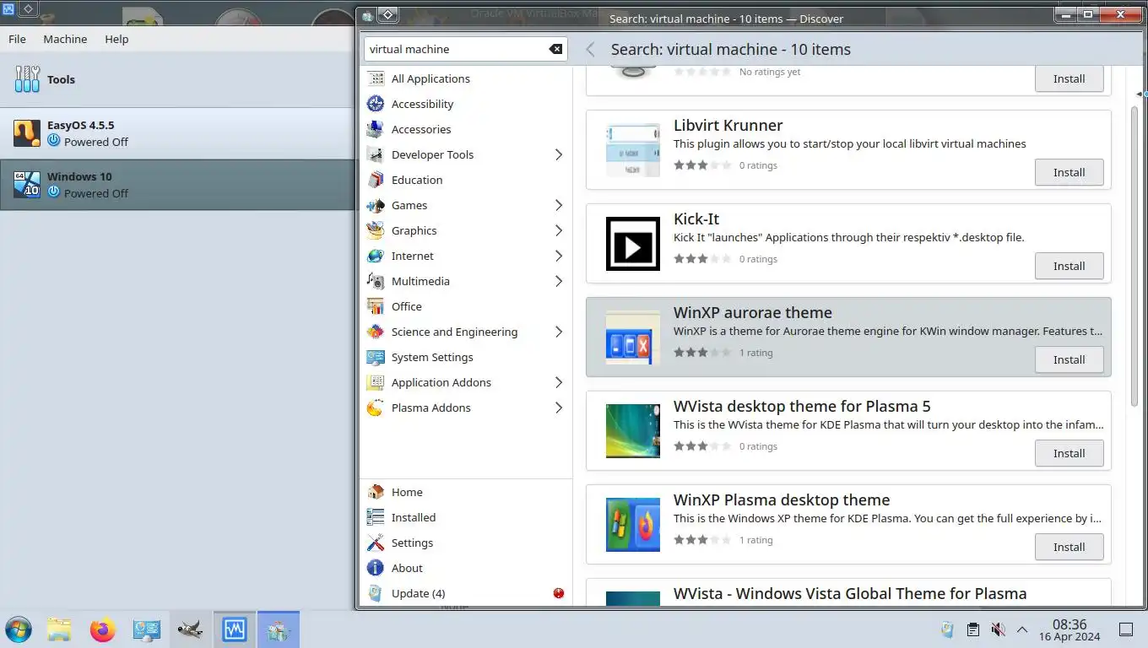This screenshot has height=648, width=1148.
Task: Expand the Multimedia category
Action: click(x=558, y=281)
